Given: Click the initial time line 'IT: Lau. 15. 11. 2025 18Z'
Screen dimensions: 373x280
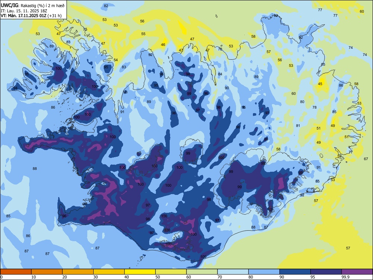Looking at the screenshot, I should (x=24, y=11).
